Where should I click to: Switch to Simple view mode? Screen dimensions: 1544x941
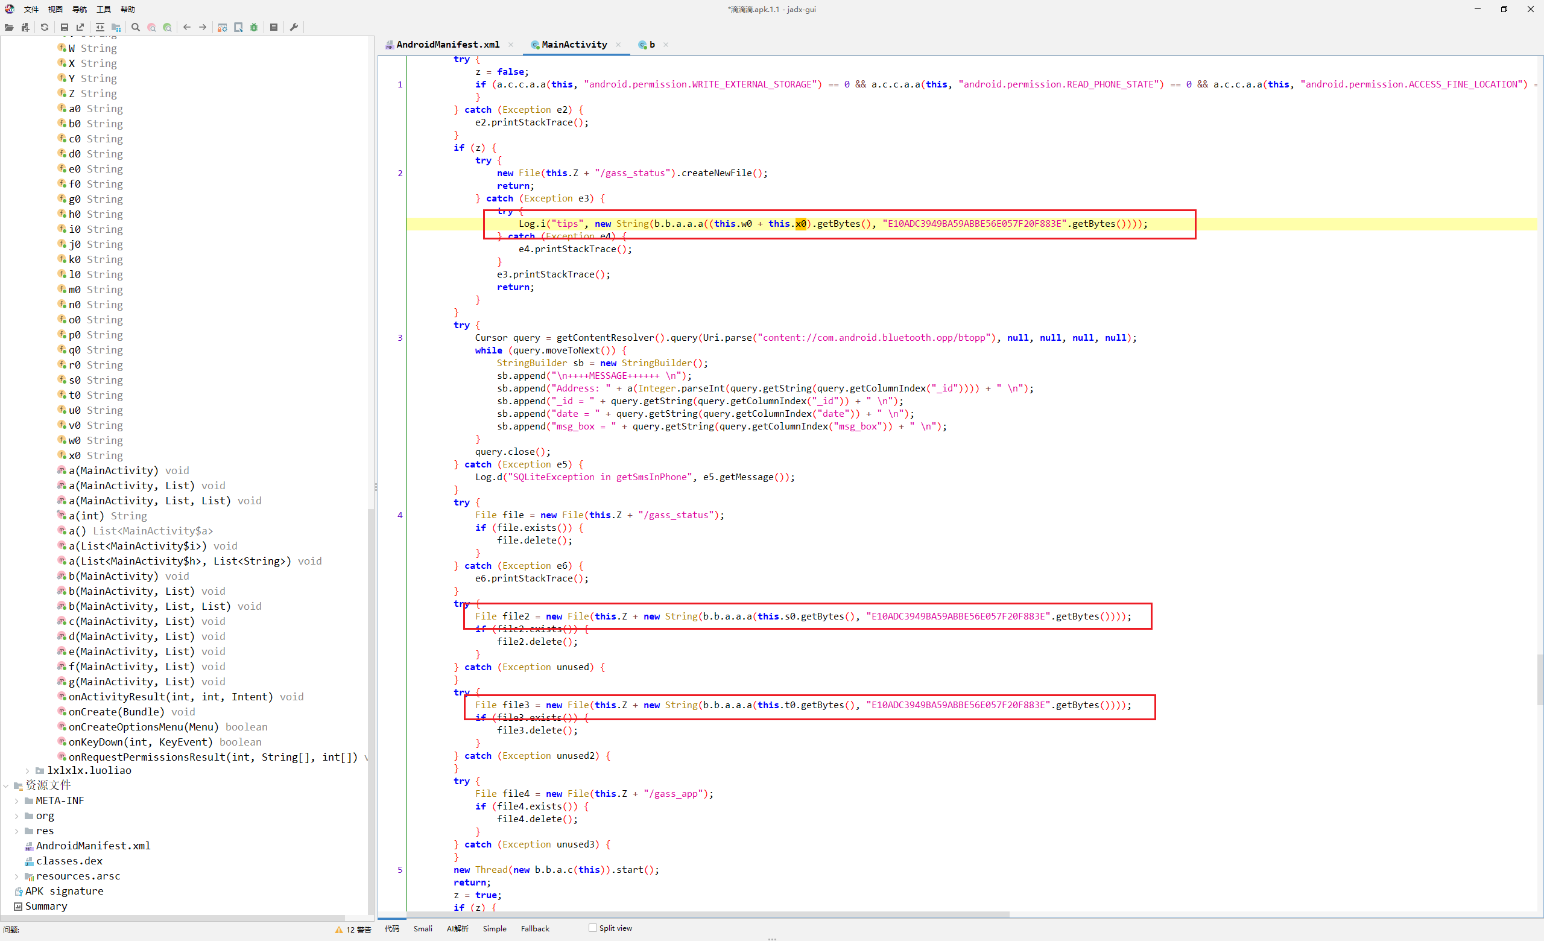(x=495, y=928)
